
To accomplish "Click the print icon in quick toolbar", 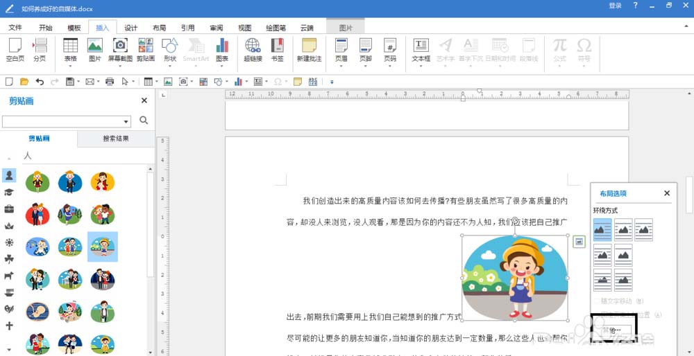I will tap(110, 82).
